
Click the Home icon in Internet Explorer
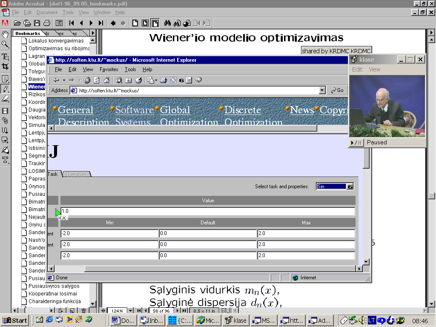click(106, 80)
